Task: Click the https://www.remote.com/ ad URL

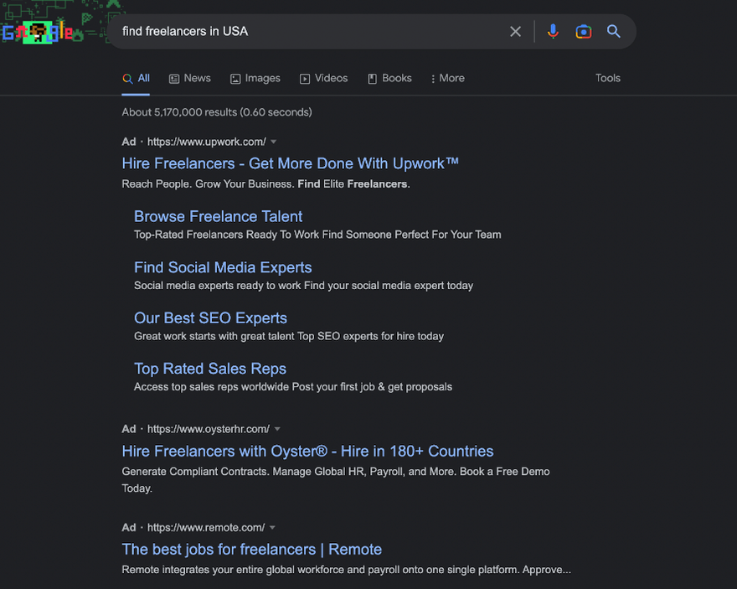Action: point(206,528)
